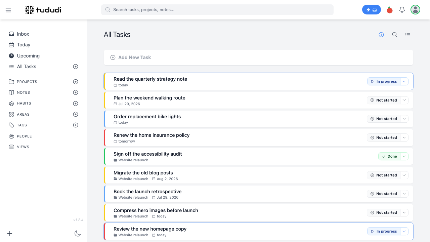The image size is (430, 242).
Task: Add a new note with plus icon
Action: click(x=76, y=92)
